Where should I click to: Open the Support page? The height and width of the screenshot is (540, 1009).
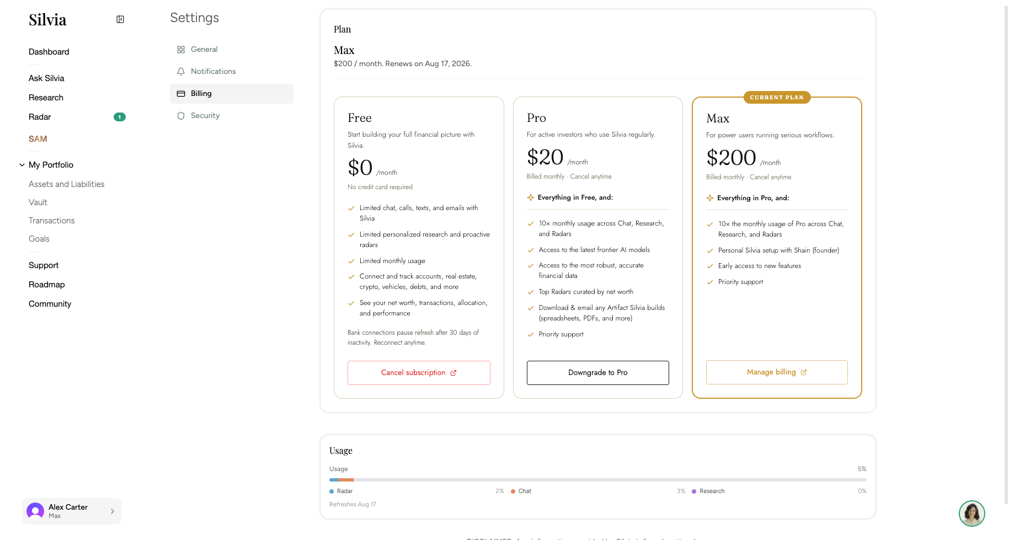tap(44, 265)
